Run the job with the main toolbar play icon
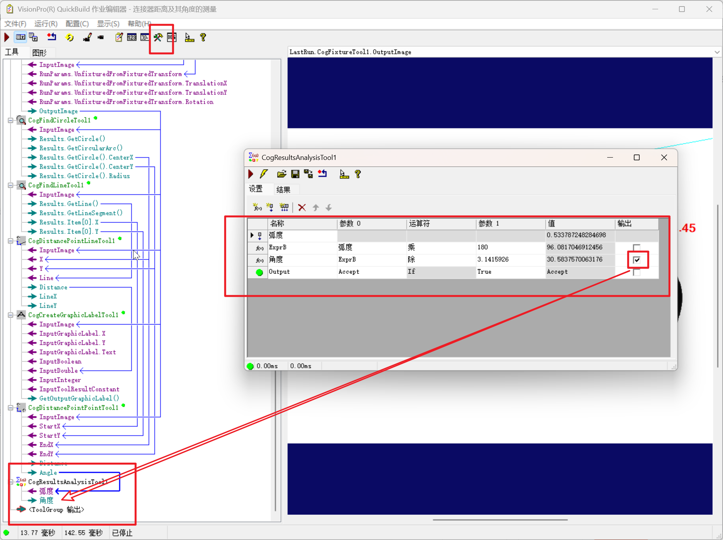Screen dimensions: 723x540 [7, 37]
